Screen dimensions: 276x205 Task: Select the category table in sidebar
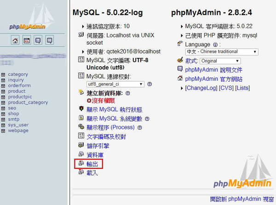click(18, 74)
